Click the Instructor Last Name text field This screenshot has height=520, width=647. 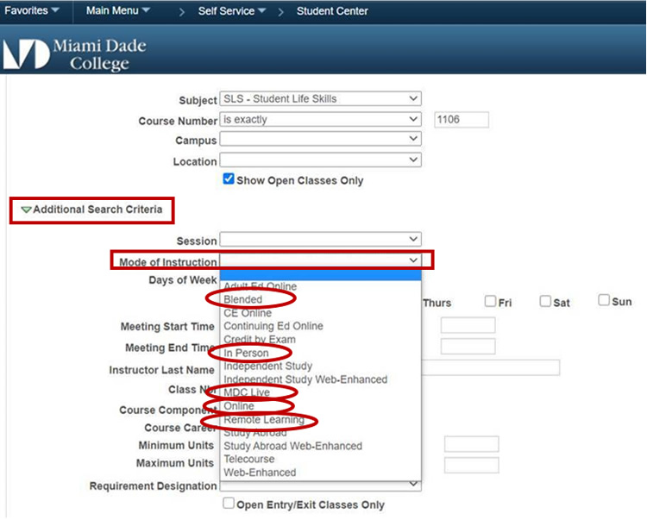coord(491,367)
